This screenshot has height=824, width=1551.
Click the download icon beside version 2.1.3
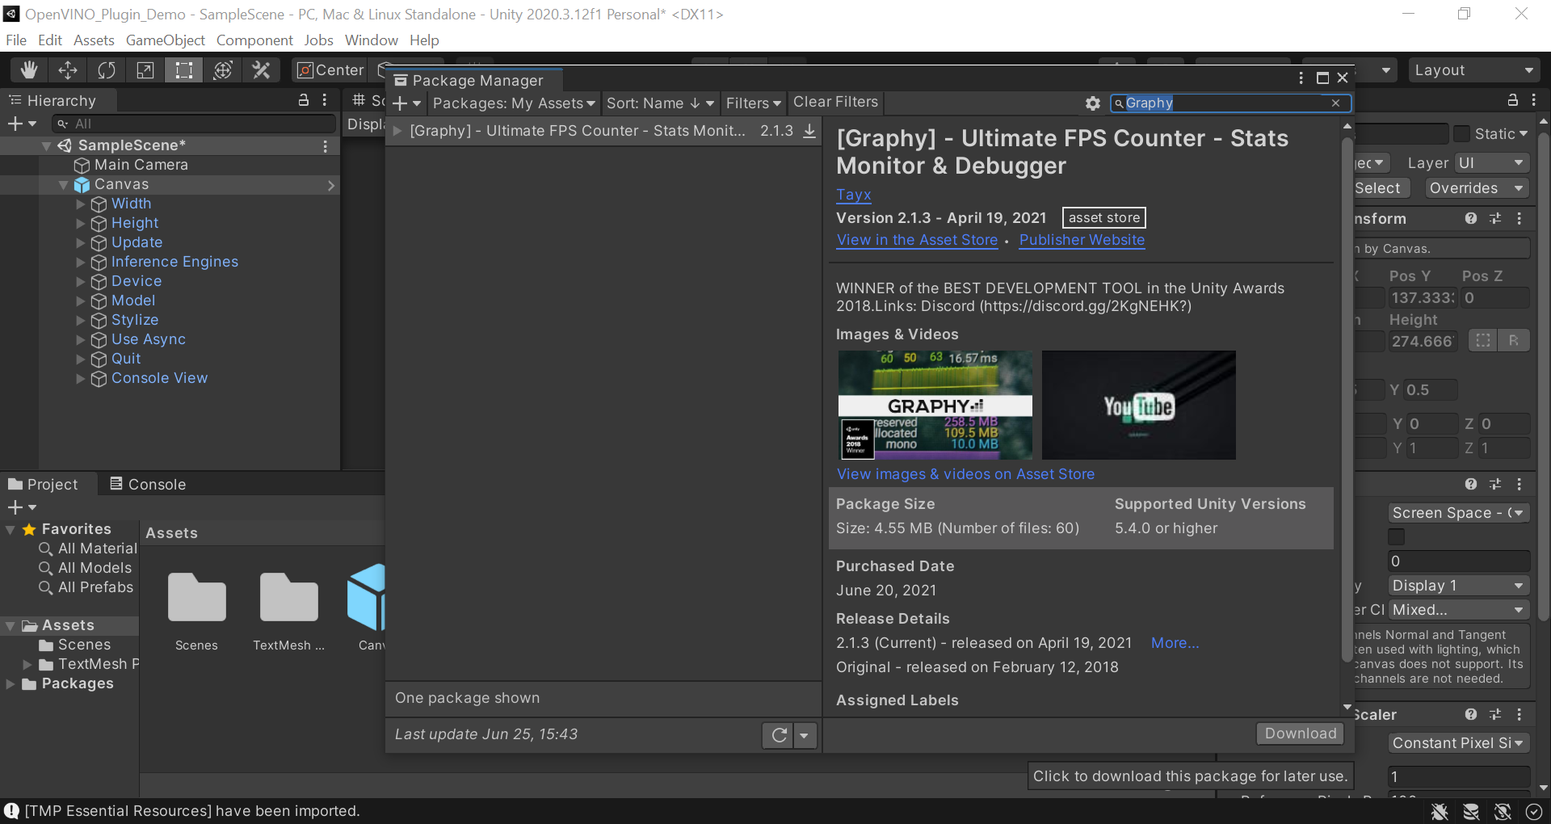tap(809, 131)
